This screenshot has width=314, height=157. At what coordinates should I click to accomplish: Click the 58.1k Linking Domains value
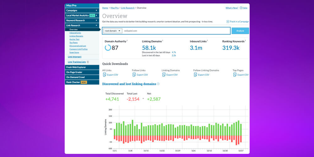(x=149, y=48)
